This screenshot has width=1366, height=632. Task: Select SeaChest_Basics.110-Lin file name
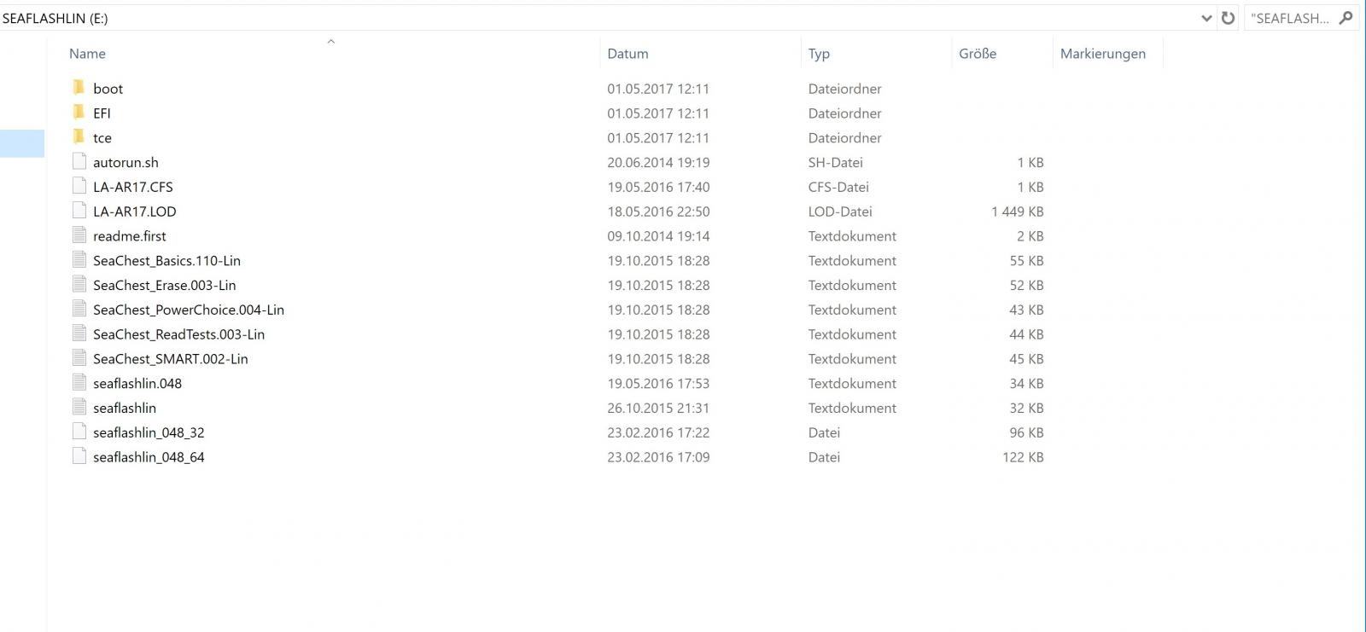coord(166,261)
